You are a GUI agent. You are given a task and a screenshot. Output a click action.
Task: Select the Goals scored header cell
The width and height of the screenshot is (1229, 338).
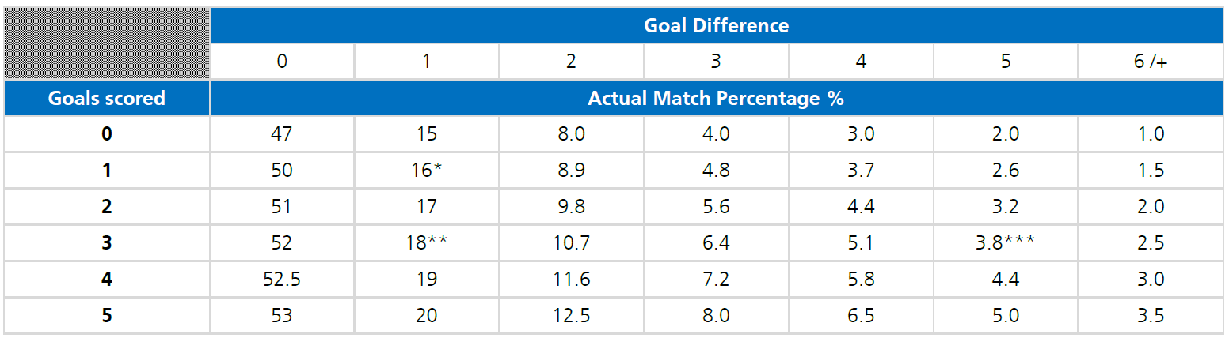tap(107, 98)
